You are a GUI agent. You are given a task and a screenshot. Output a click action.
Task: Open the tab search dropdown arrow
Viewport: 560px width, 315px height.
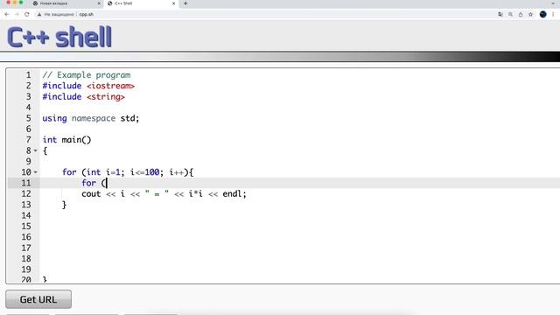tap(553, 3)
